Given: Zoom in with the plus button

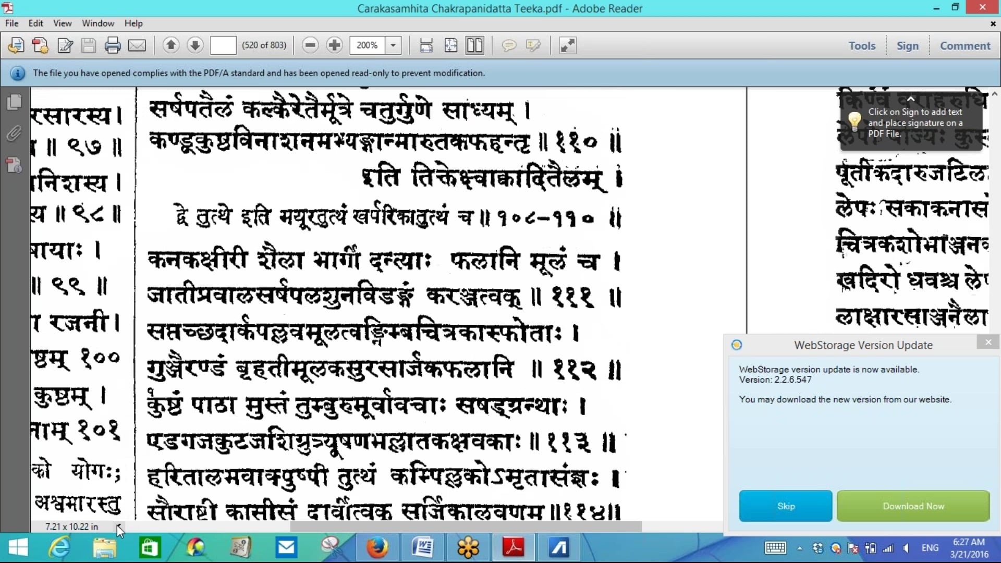Looking at the screenshot, I should click(x=334, y=45).
